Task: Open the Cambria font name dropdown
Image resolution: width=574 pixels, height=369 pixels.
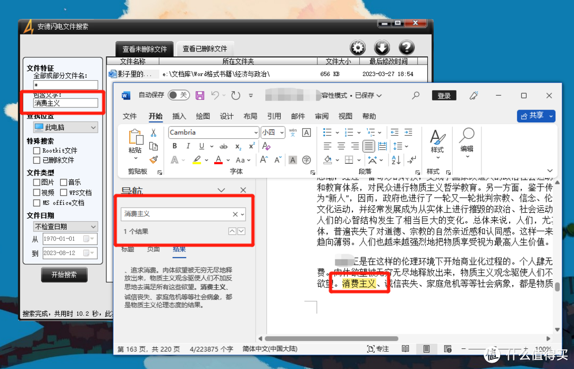Action: click(x=256, y=132)
